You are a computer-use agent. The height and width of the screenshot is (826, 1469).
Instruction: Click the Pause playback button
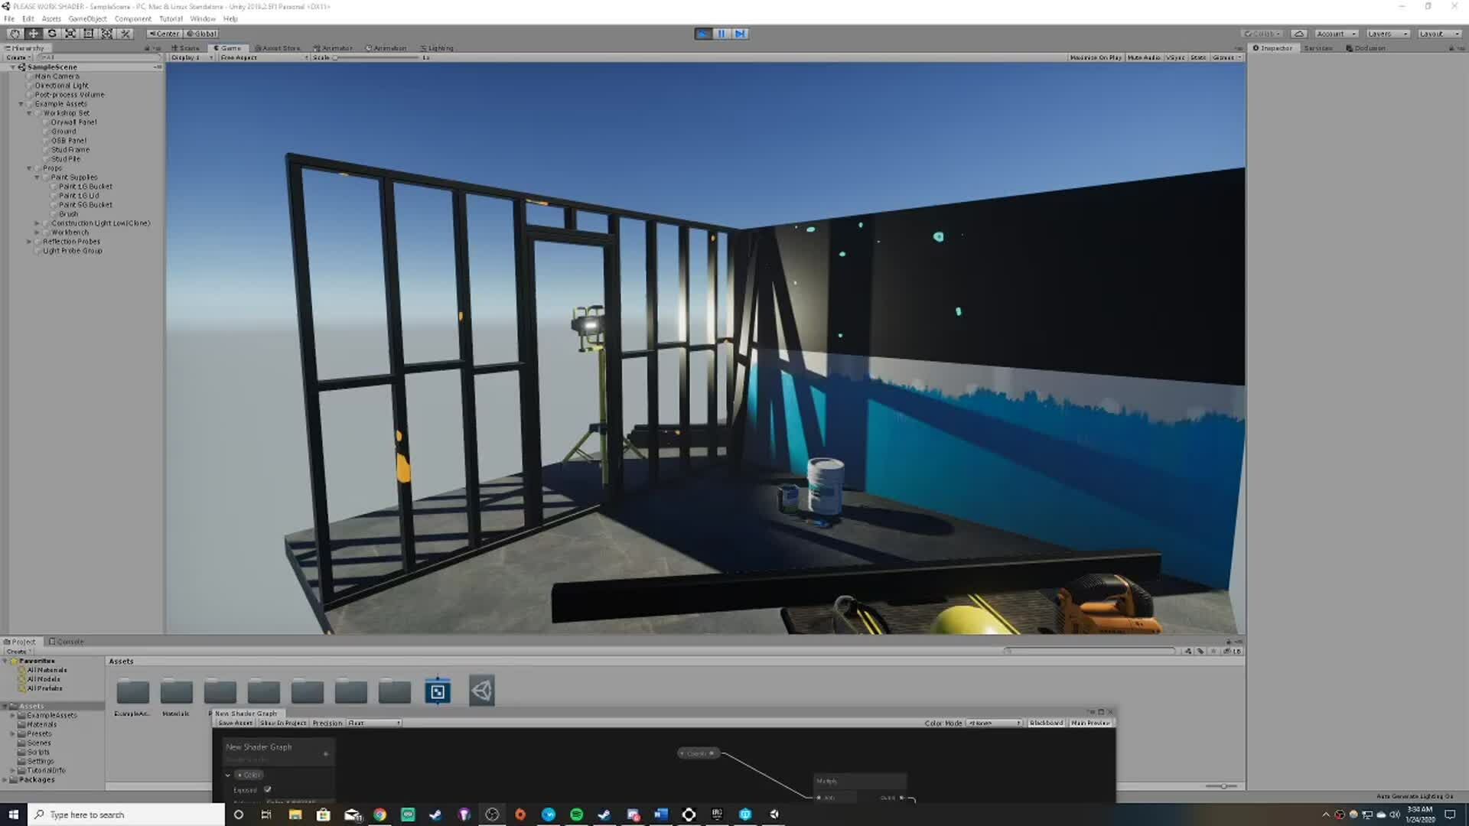click(721, 34)
